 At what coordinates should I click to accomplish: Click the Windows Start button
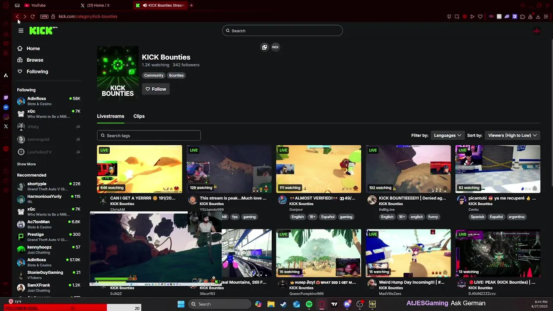click(x=181, y=304)
